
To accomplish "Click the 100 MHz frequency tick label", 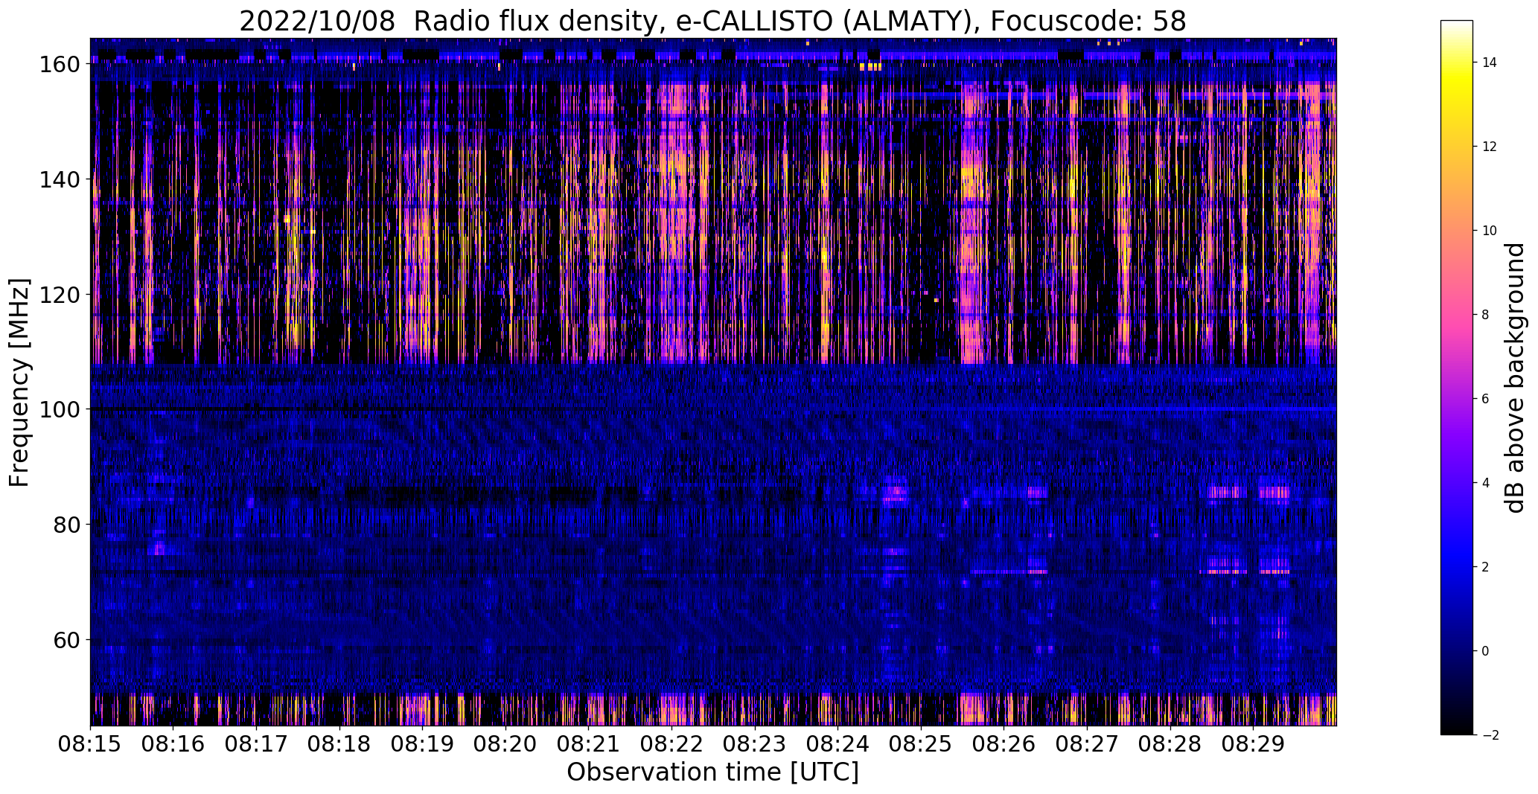I will 60,409.
